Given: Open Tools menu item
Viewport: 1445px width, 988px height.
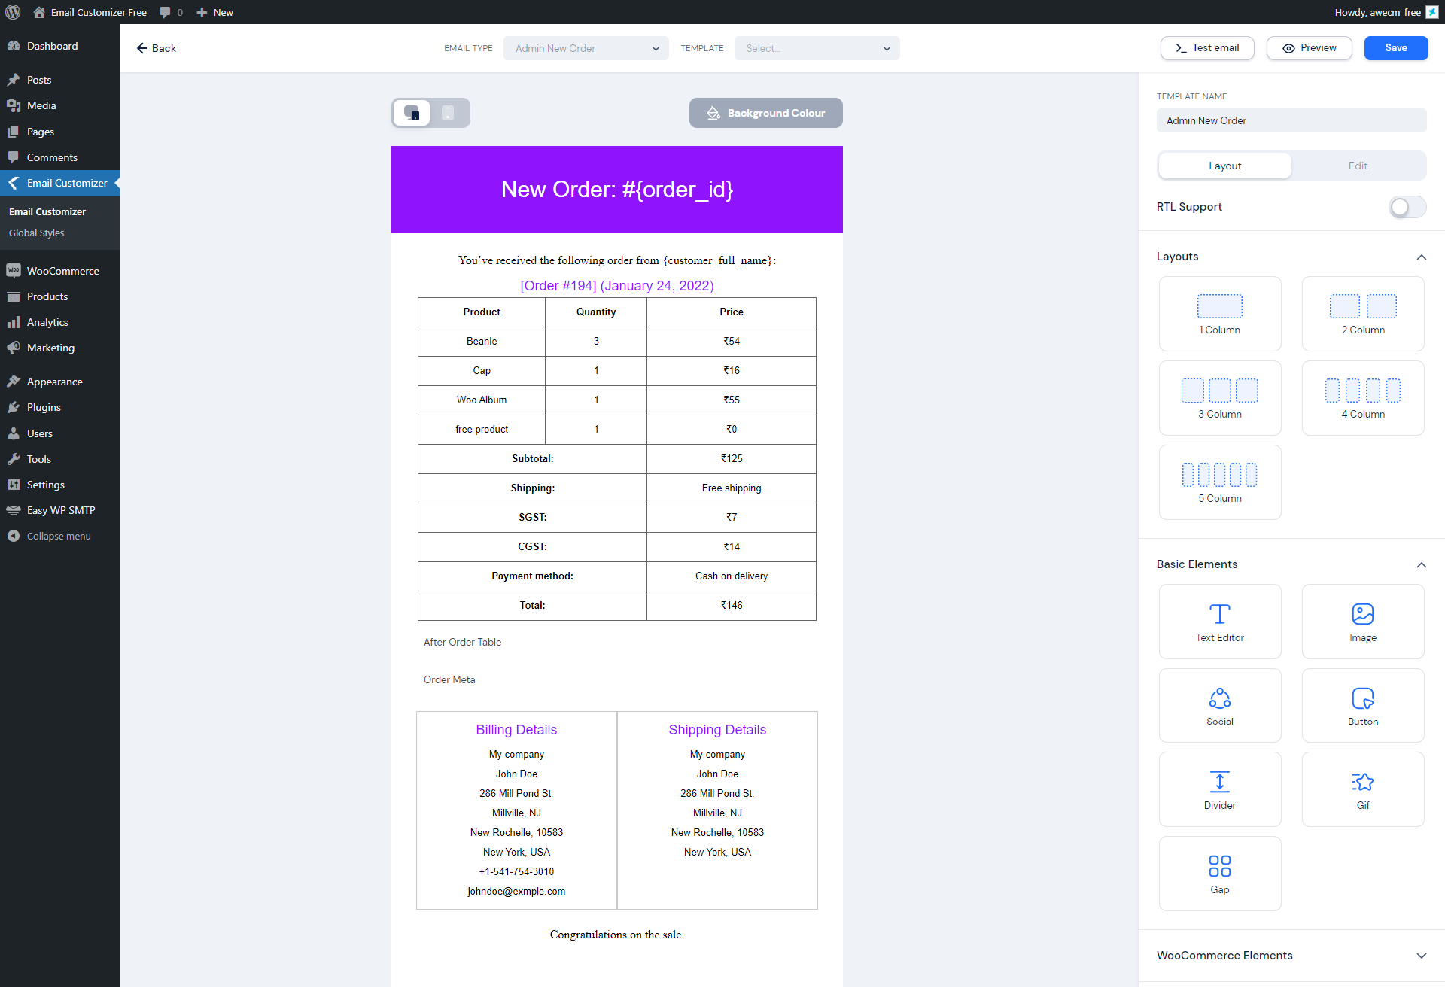Looking at the screenshot, I should pyautogui.click(x=60, y=459).
